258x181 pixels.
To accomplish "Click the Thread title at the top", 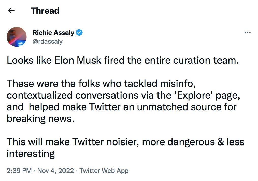I will pyautogui.click(x=45, y=11).
